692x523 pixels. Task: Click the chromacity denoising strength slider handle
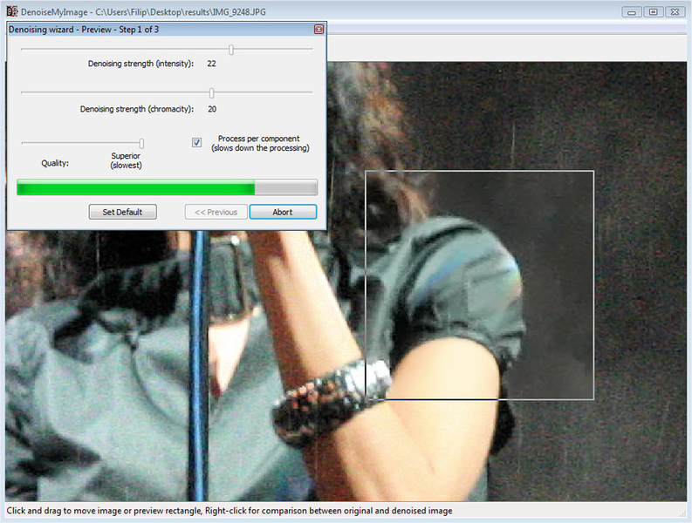212,92
